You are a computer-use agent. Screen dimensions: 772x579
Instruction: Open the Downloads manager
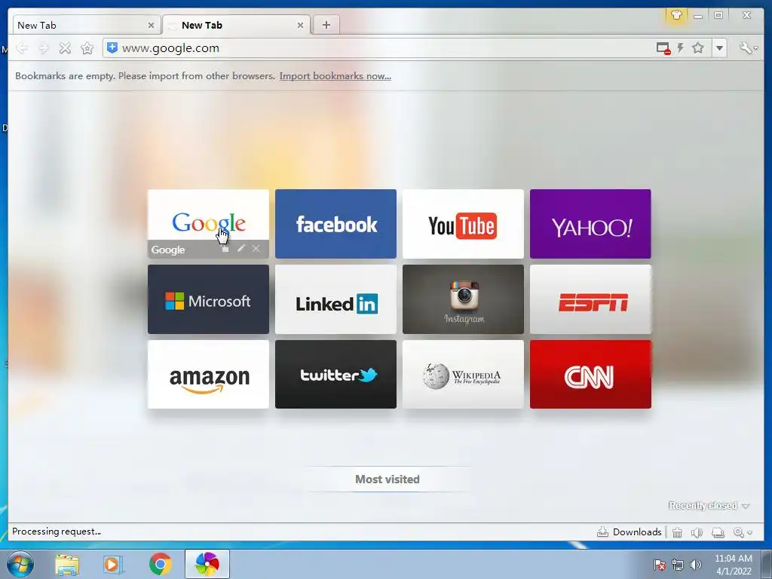pyautogui.click(x=630, y=532)
